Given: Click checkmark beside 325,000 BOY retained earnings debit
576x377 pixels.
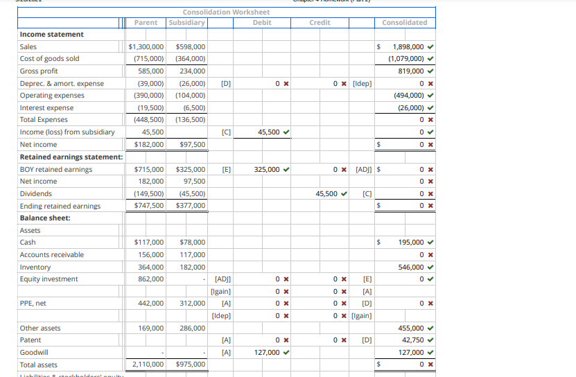Looking at the screenshot, I should 286,169.
